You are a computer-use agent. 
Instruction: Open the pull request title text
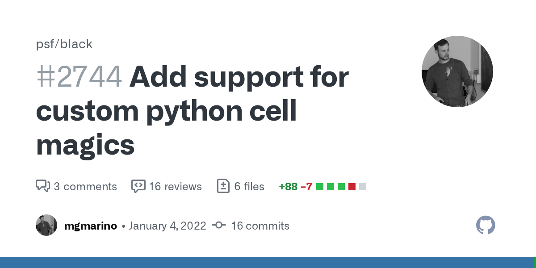(x=192, y=111)
